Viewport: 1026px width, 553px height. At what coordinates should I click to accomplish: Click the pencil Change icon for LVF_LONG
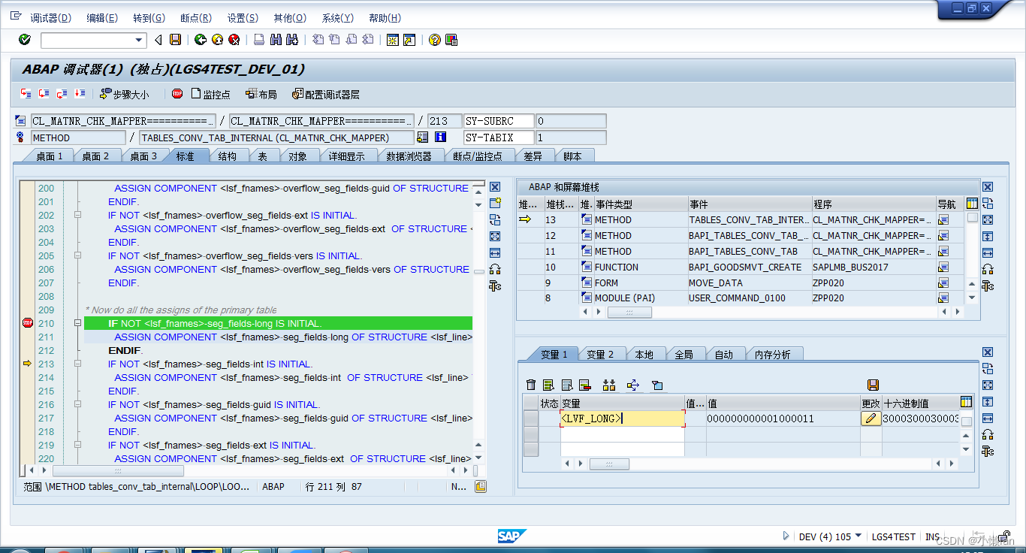tap(871, 419)
